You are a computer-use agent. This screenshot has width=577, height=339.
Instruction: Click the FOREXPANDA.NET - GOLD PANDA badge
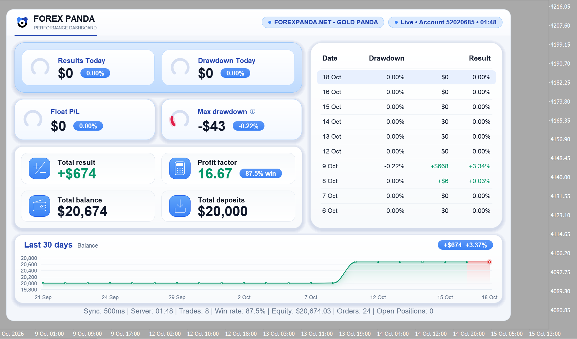coord(323,22)
